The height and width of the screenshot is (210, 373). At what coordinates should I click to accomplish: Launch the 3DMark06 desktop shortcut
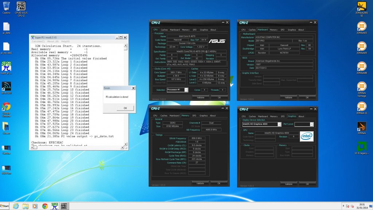(x=362, y=68)
